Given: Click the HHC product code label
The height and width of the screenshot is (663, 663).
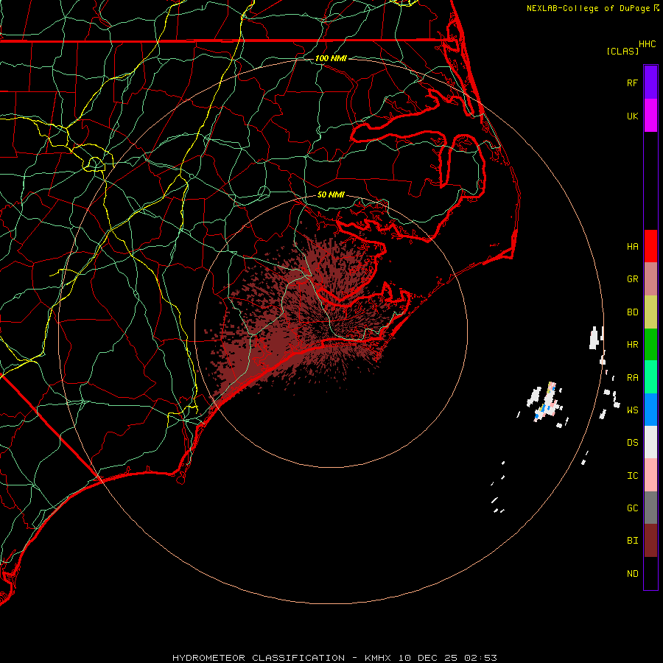Looking at the screenshot, I should tap(647, 44).
